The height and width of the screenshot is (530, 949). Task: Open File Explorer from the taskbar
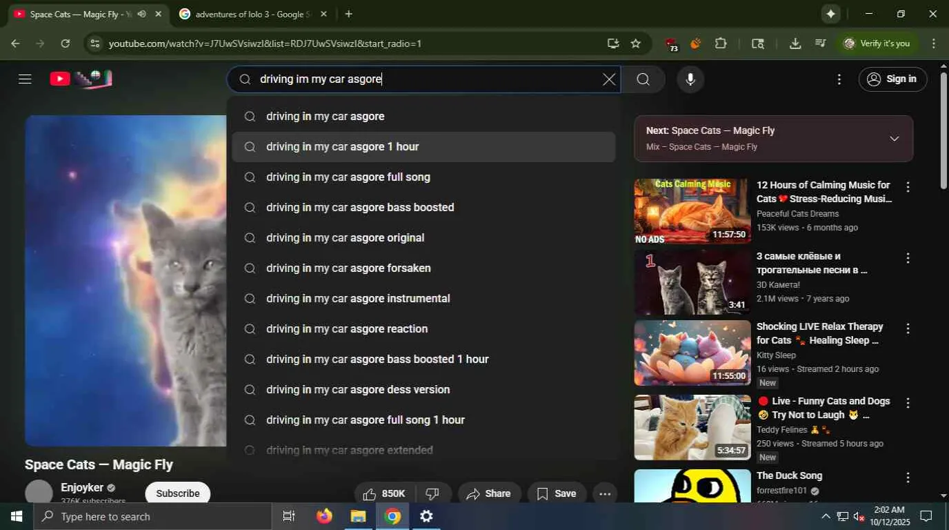358,516
